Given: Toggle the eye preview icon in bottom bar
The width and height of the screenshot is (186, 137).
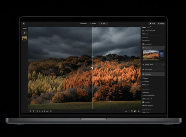Looking at the screenshot, I should [x=139, y=111].
